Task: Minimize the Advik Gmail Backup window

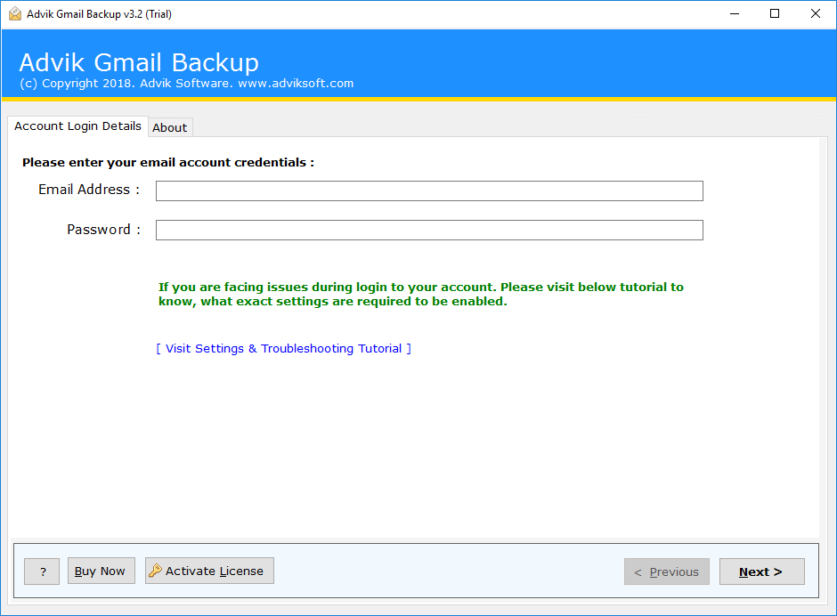Action: click(735, 14)
